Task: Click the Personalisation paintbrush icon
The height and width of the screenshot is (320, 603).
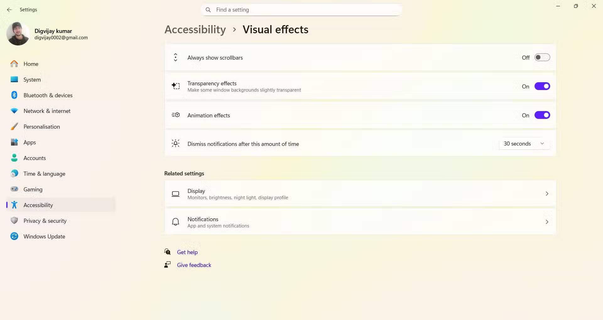Action: (14, 126)
